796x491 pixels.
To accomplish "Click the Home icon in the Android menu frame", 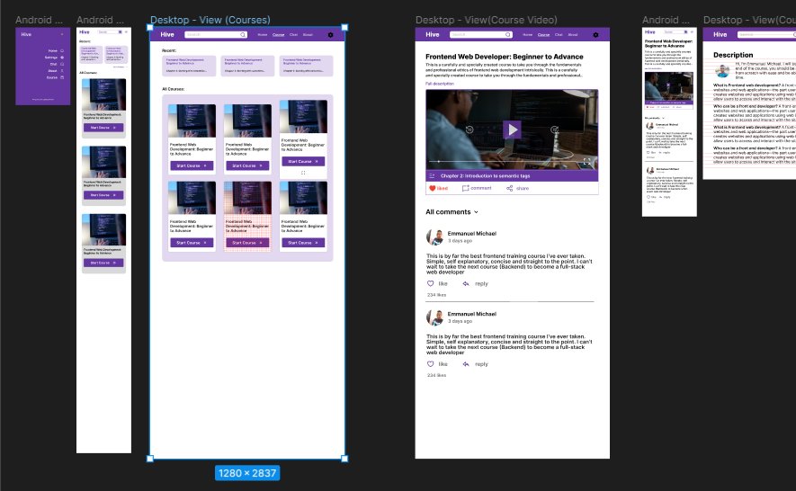I will (62, 50).
